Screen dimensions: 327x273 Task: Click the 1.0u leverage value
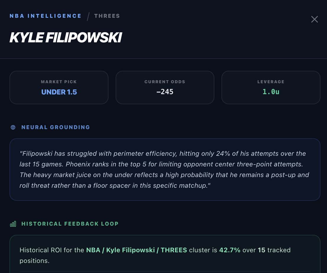click(271, 92)
